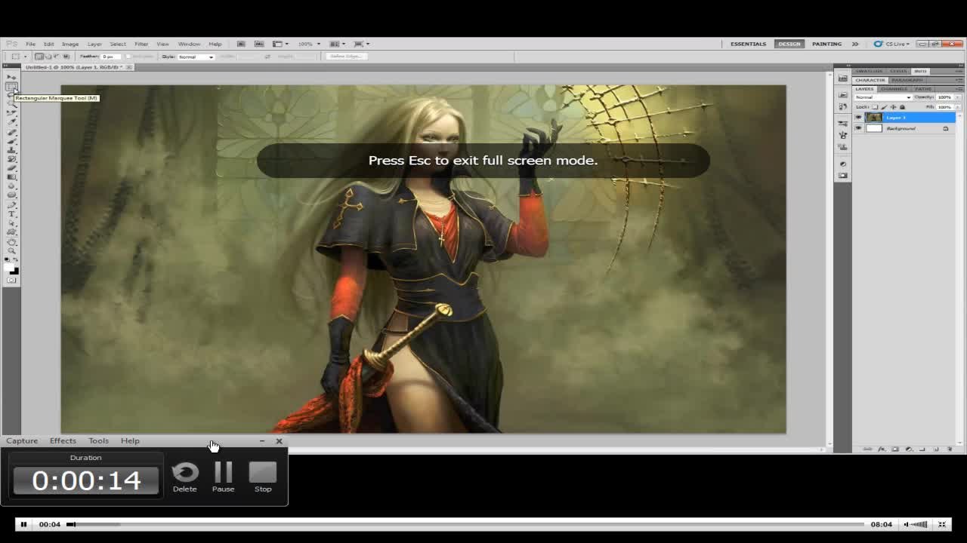
Task: Switch to the Channels tab
Action: pos(894,89)
